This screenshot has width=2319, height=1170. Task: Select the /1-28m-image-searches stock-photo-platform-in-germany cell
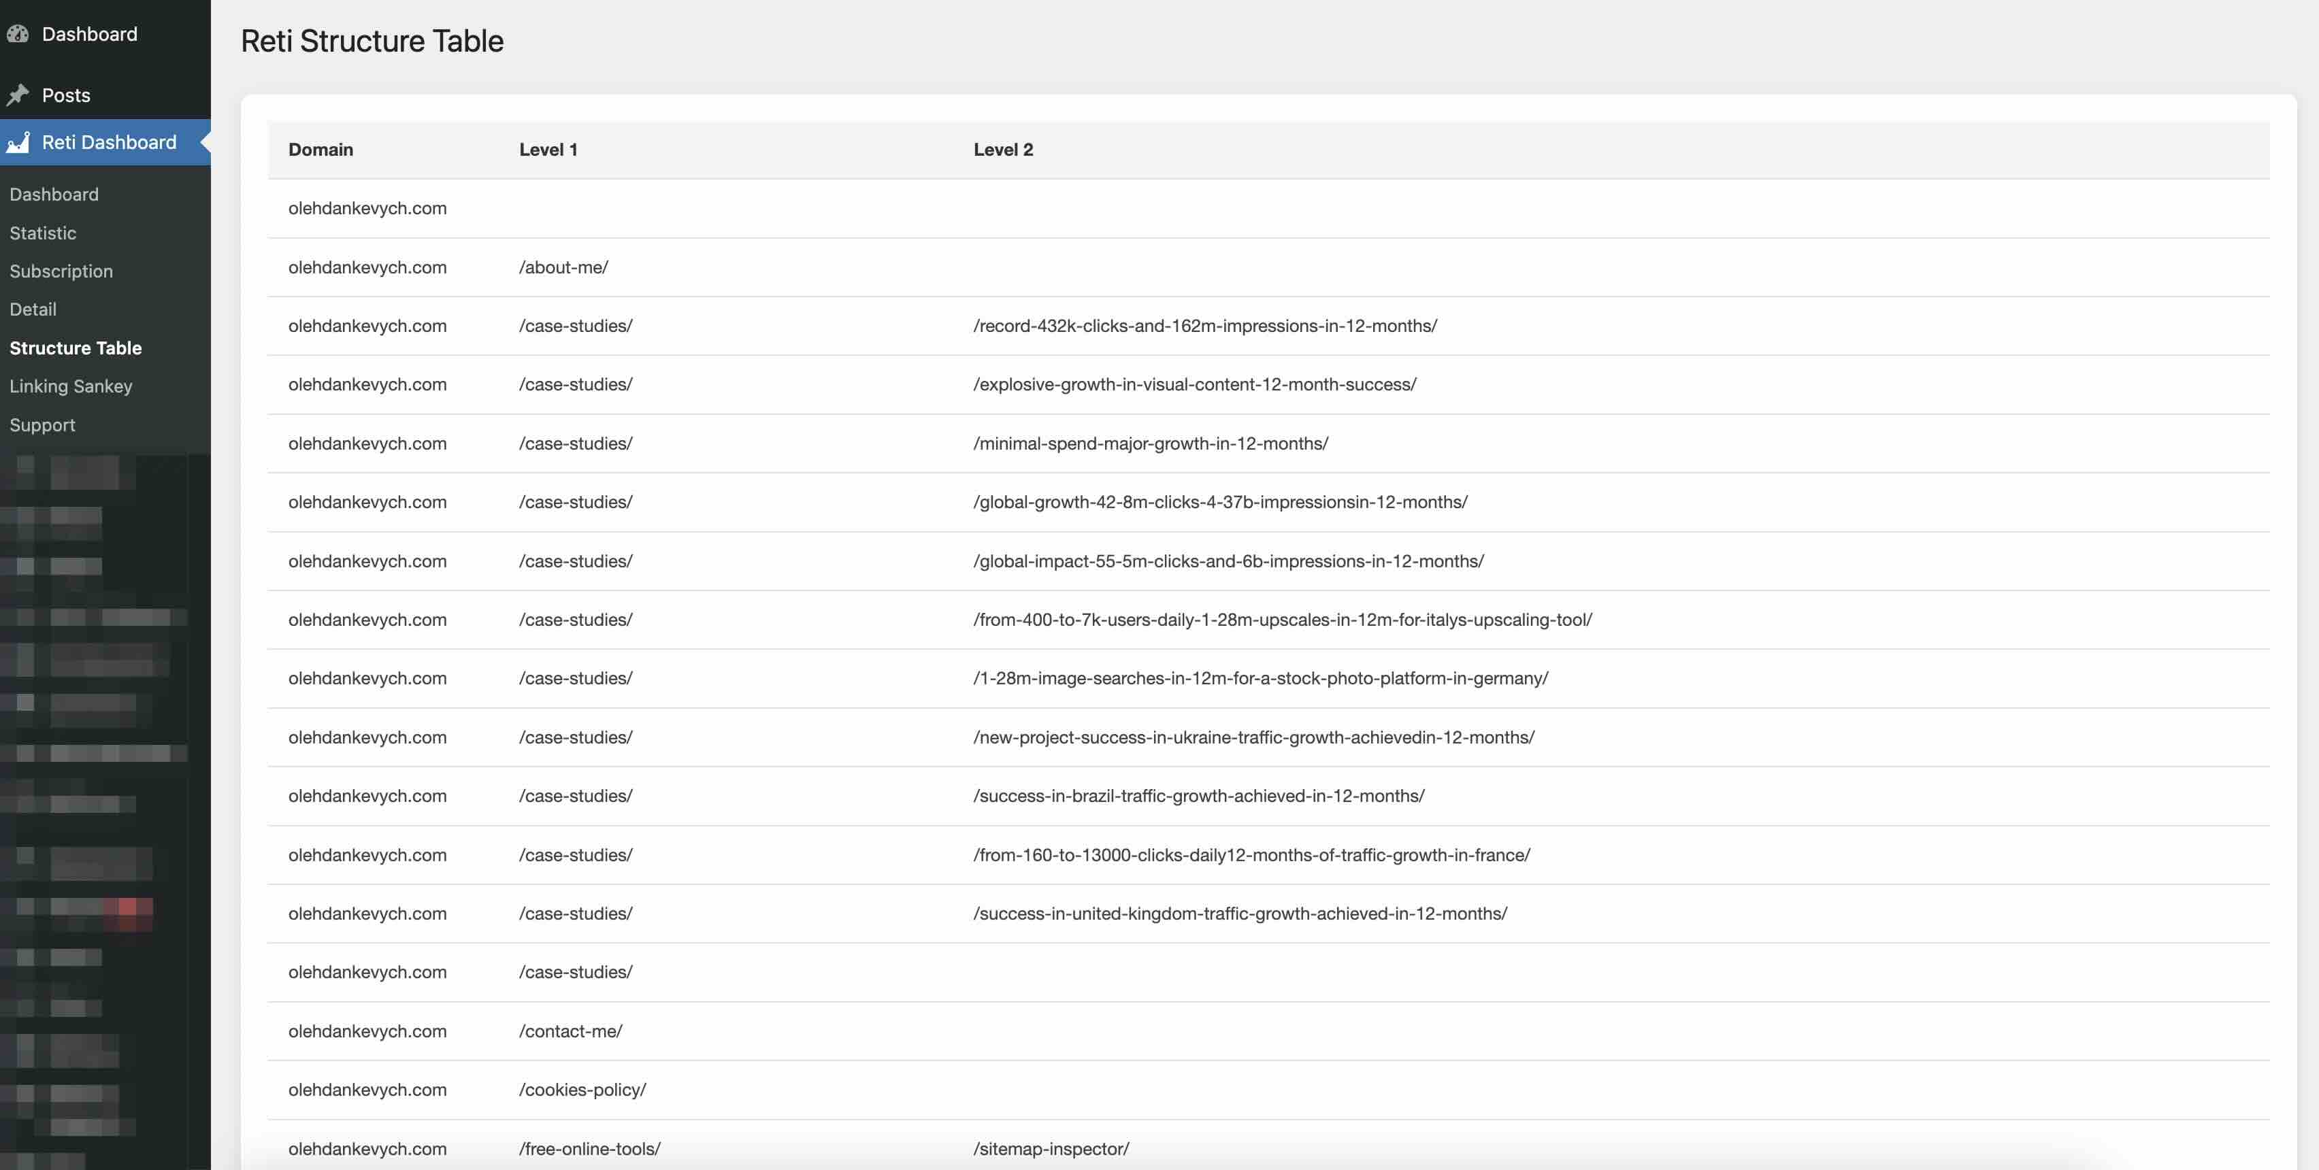pos(1260,679)
